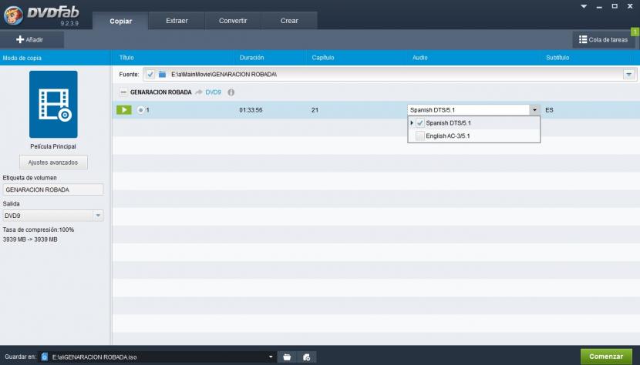640x365 pixels.
Task: Open Ajustes avanzados settings
Action: 53,162
